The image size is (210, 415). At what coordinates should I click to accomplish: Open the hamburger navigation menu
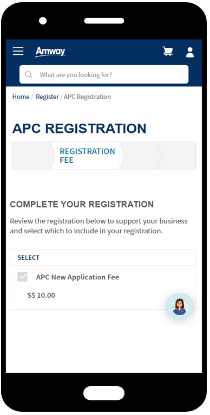[x=18, y=51]
